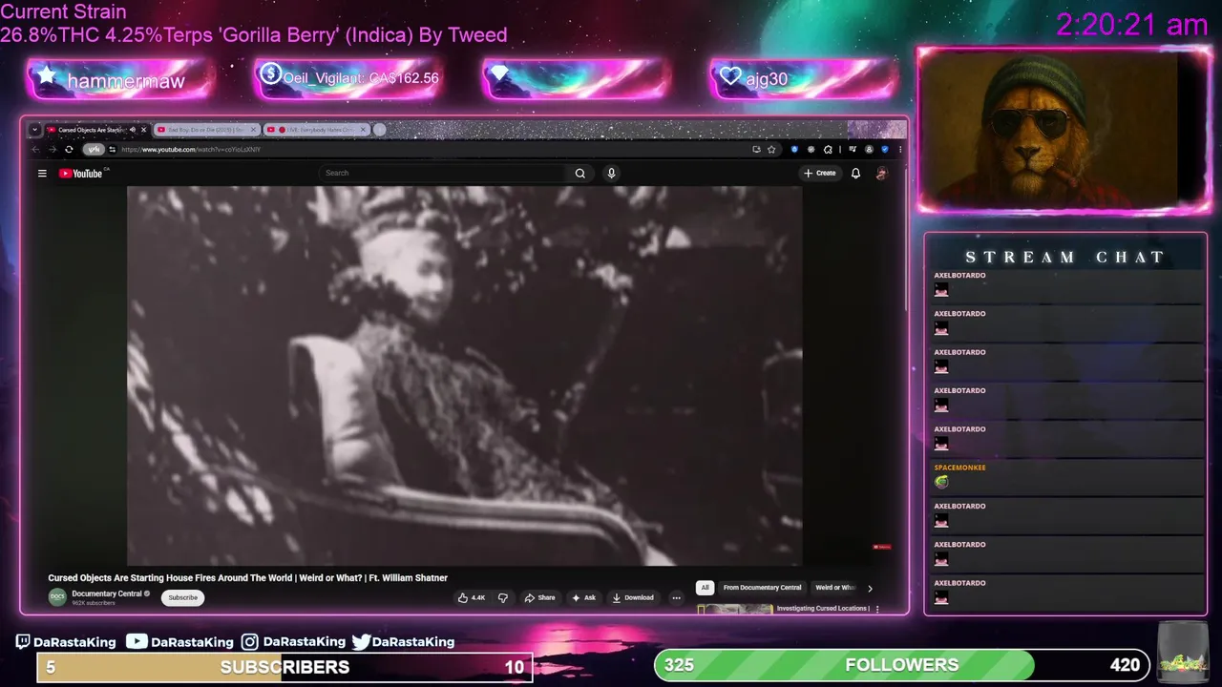The width and height of the screenshot is (1222, 687).
Task: Click the YouTube search magnifier button
Action: pyautogui.click(x=579, y=173)
